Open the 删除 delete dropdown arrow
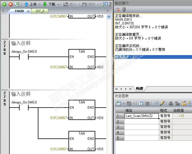The height and width of the screenshot is (154, 192). (x=98, y=5)
